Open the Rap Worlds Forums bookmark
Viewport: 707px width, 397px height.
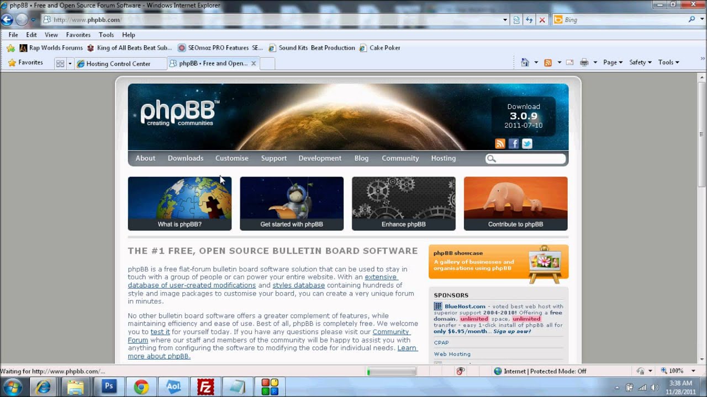[51, 48]
